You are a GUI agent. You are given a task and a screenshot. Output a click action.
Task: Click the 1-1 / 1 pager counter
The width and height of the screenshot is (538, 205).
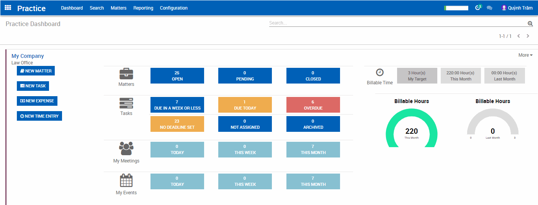coord(505,36)
